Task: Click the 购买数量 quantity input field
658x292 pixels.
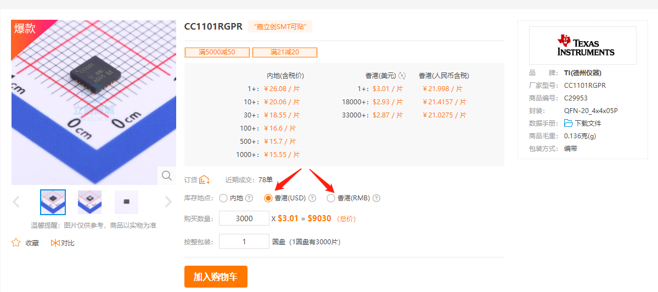Action: point(244,218)
